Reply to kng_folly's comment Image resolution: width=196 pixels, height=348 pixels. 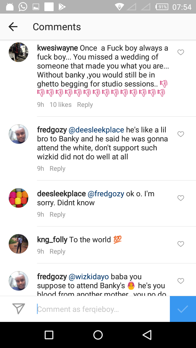click(57, 251)
